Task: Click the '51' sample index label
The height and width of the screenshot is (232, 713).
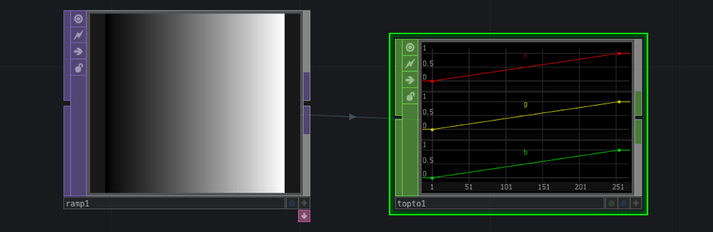Action: point(468,187)
